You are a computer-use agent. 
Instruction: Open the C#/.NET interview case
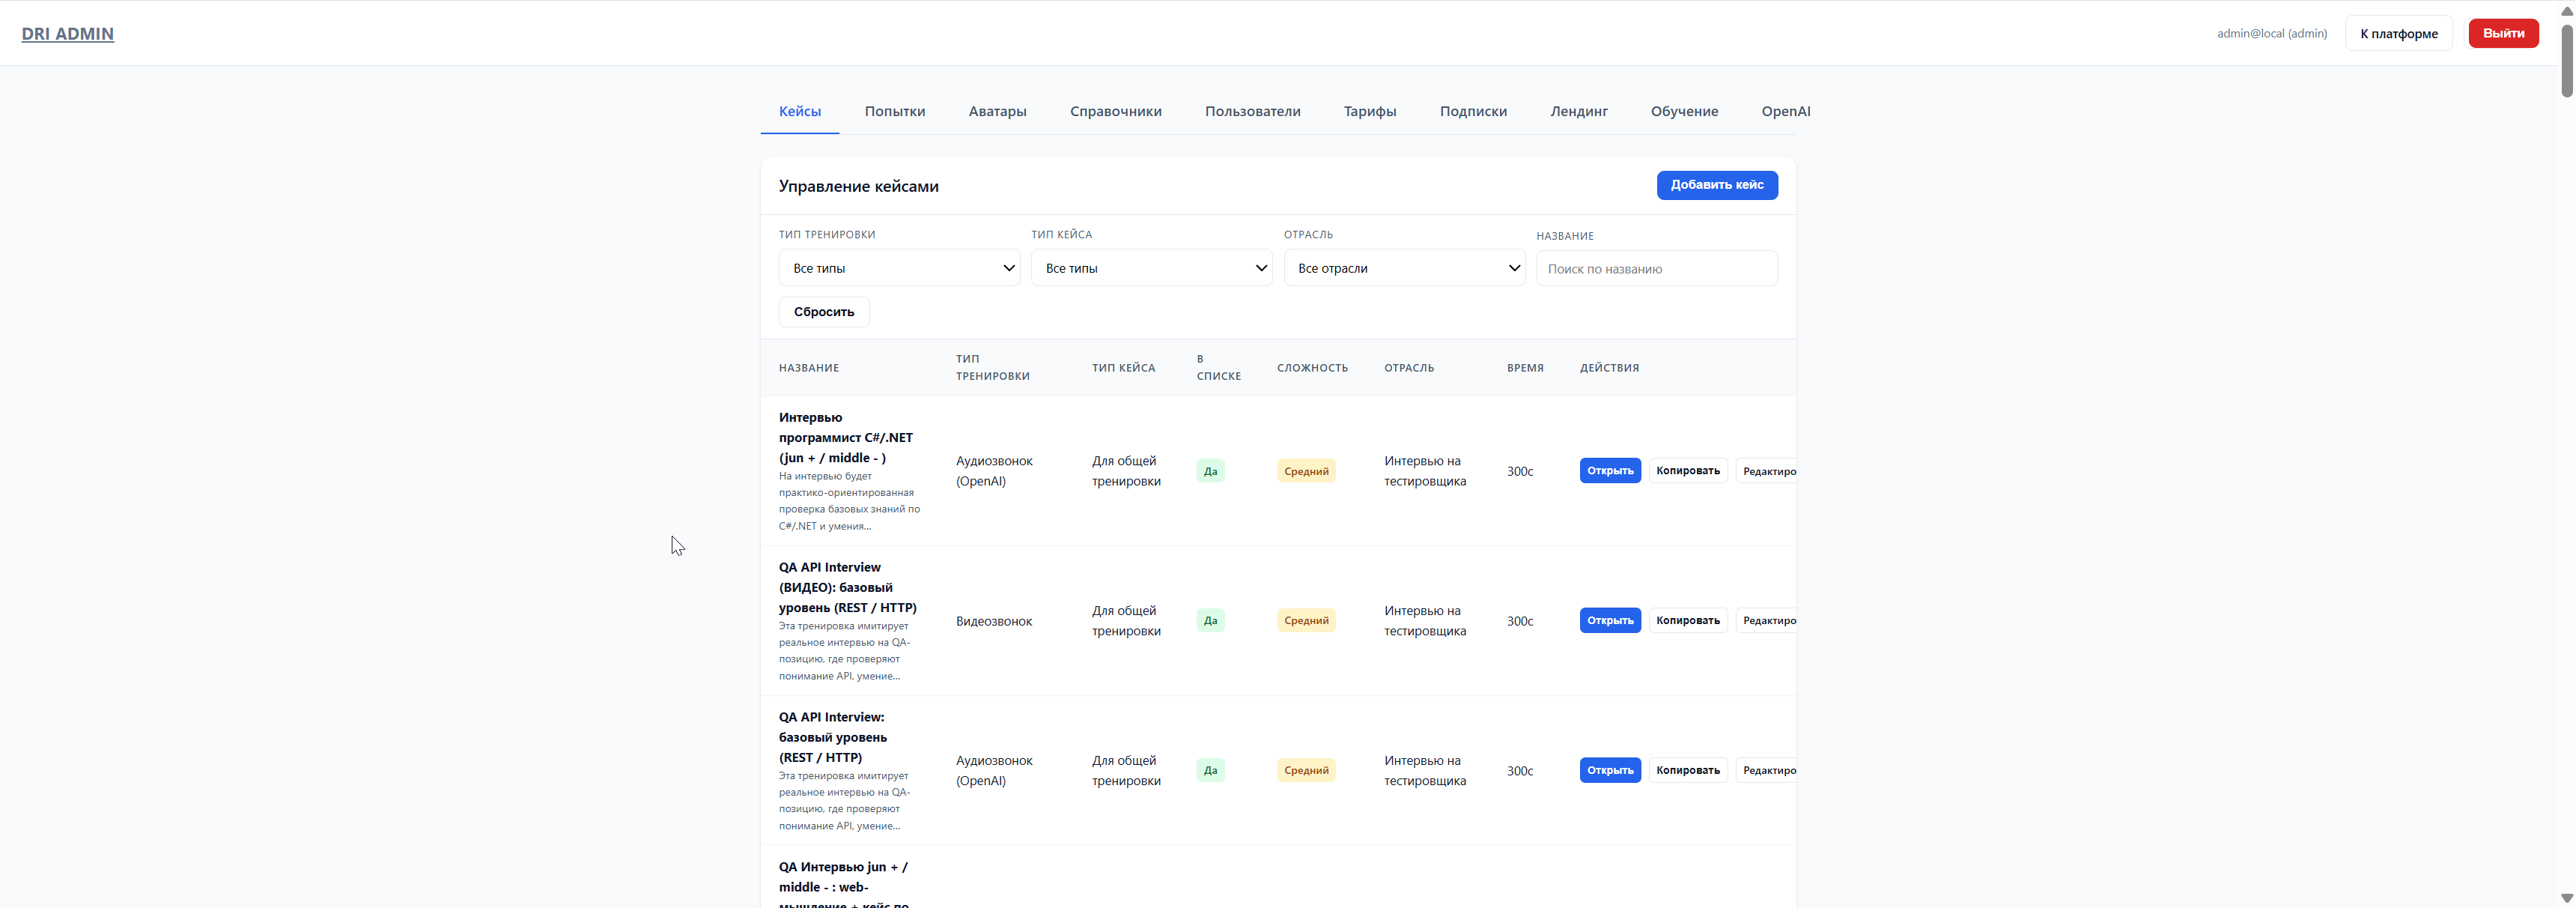pyautogui.click(x=1609, y=471)
